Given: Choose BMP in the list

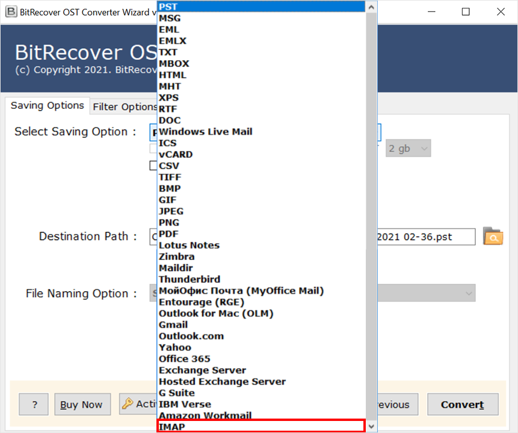Looking at the screenshot, I should click(x=261, y=188).
